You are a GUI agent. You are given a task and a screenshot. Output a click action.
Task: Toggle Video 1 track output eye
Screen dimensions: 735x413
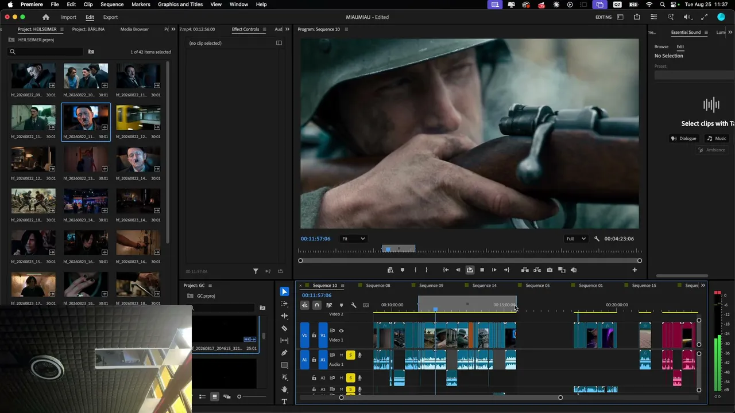(x=341, y=331)
